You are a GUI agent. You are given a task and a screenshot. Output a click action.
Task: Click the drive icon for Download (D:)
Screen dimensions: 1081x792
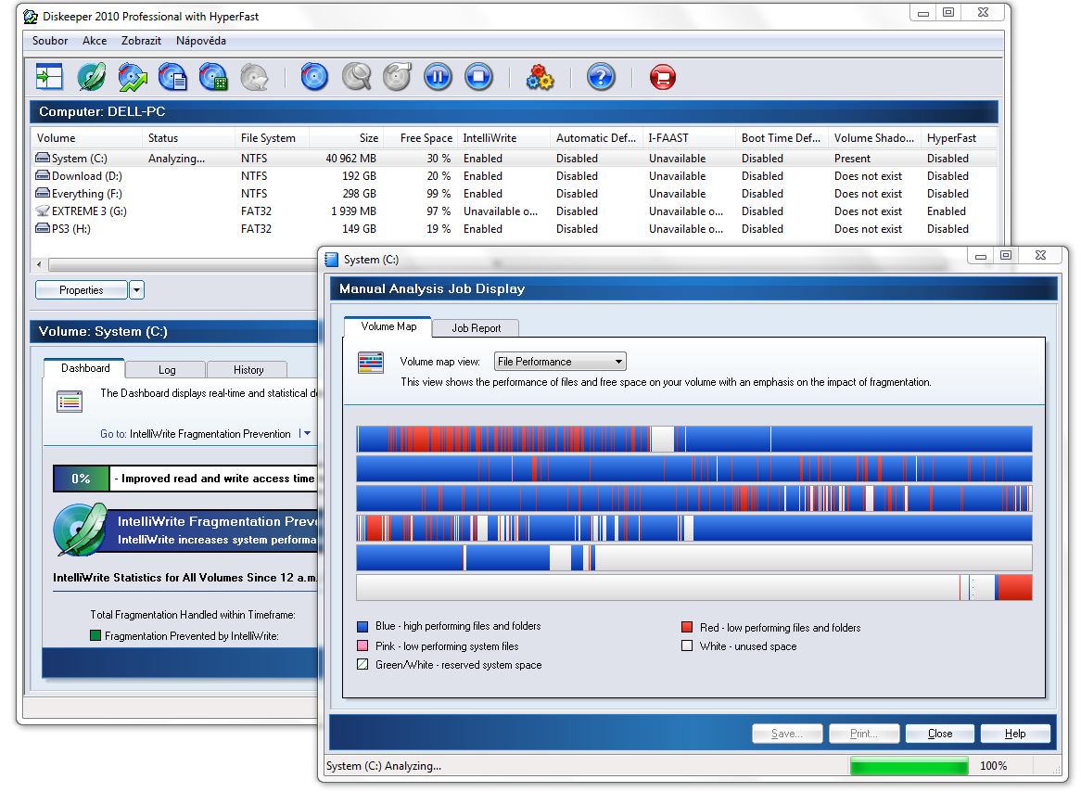click(43, 176)
